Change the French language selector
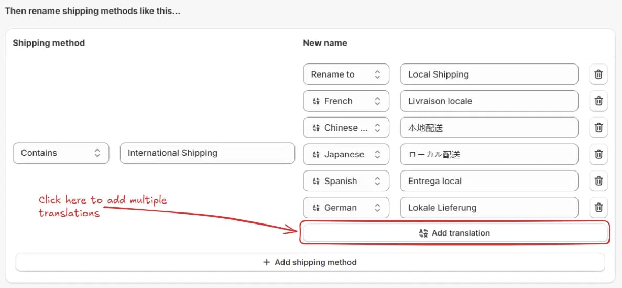Viewport: 622px width, 288px height. tap(346, 101)
